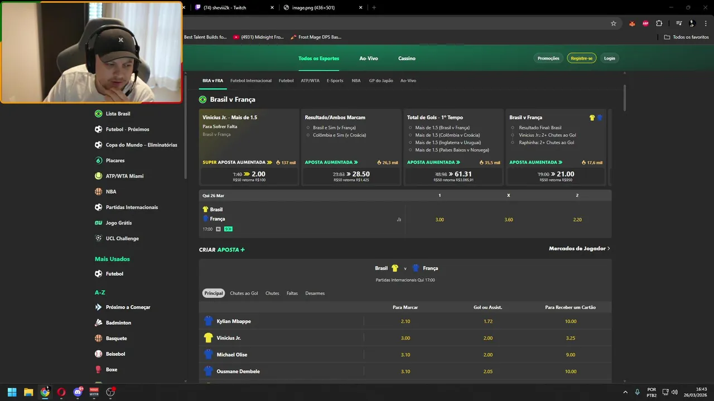This screenshot has height=401, width=714.
Task: Open NBA in the left sidebar
Action: (x=106, y=192)
